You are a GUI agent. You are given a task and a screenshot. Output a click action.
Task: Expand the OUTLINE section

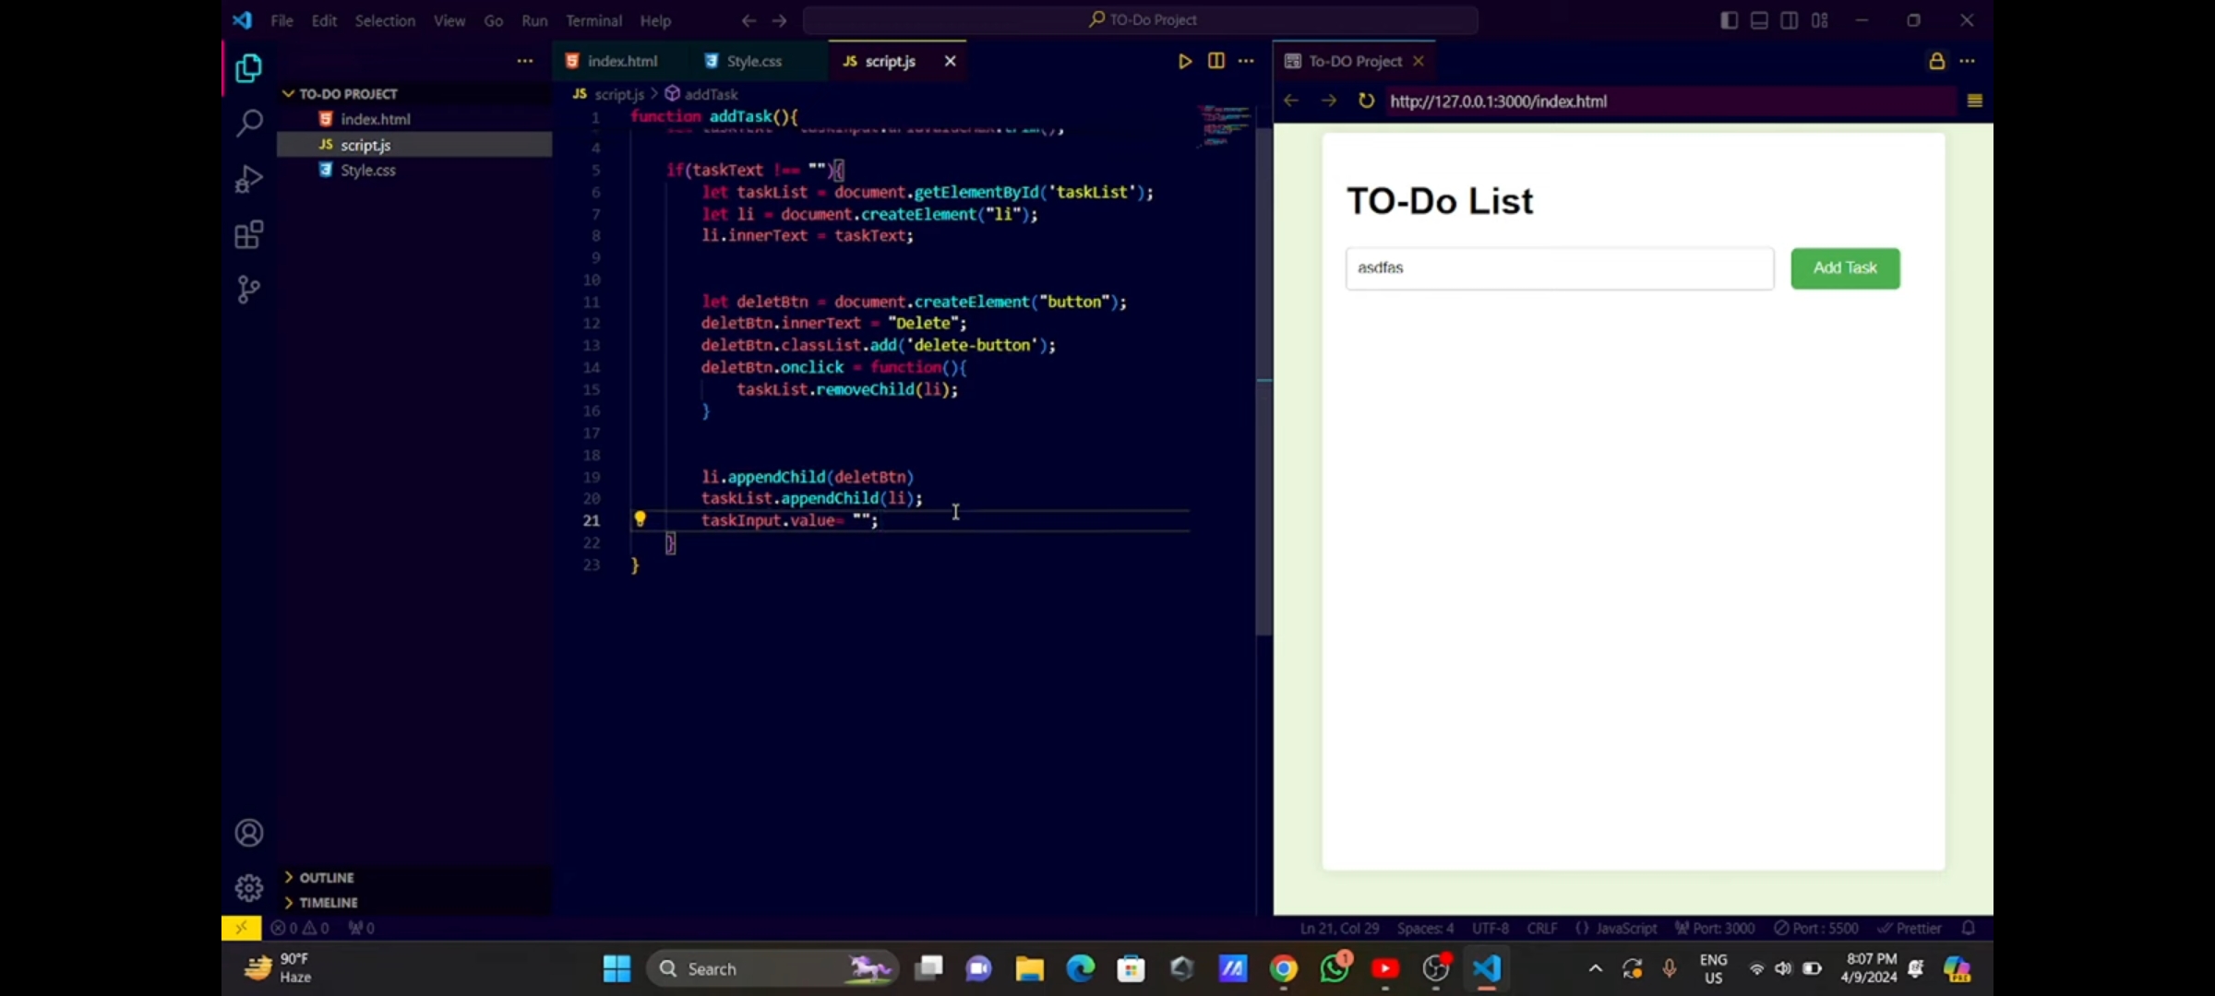pos(326,877)
